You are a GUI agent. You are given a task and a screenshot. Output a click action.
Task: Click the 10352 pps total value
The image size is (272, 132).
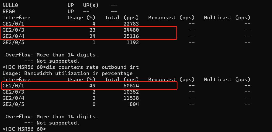pos(131,92)
